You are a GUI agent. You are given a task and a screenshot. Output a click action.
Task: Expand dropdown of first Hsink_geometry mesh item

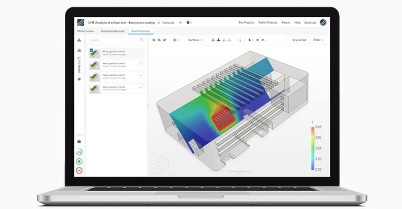[x=141, y=52]
